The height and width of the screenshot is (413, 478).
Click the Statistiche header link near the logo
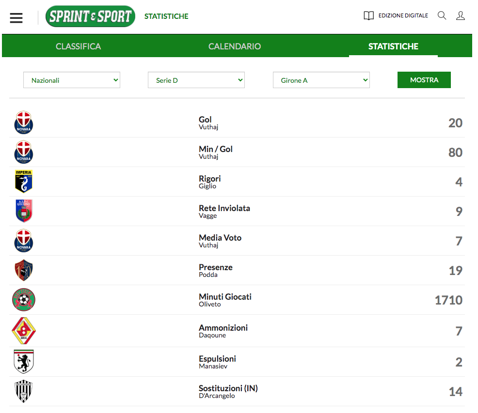166,16
